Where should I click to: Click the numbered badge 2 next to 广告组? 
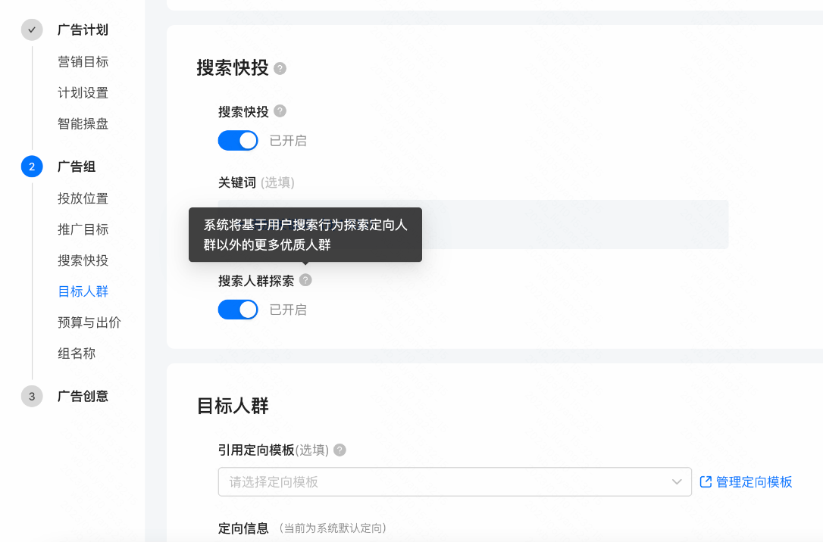[31, 167]
